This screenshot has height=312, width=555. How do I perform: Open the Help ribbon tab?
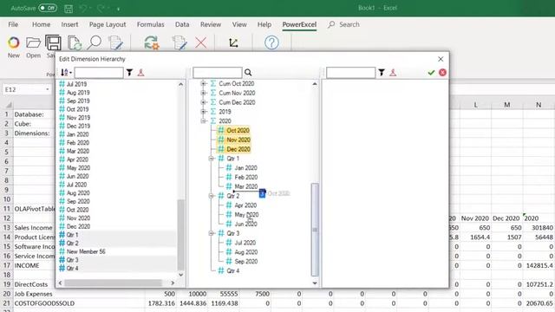264,24
